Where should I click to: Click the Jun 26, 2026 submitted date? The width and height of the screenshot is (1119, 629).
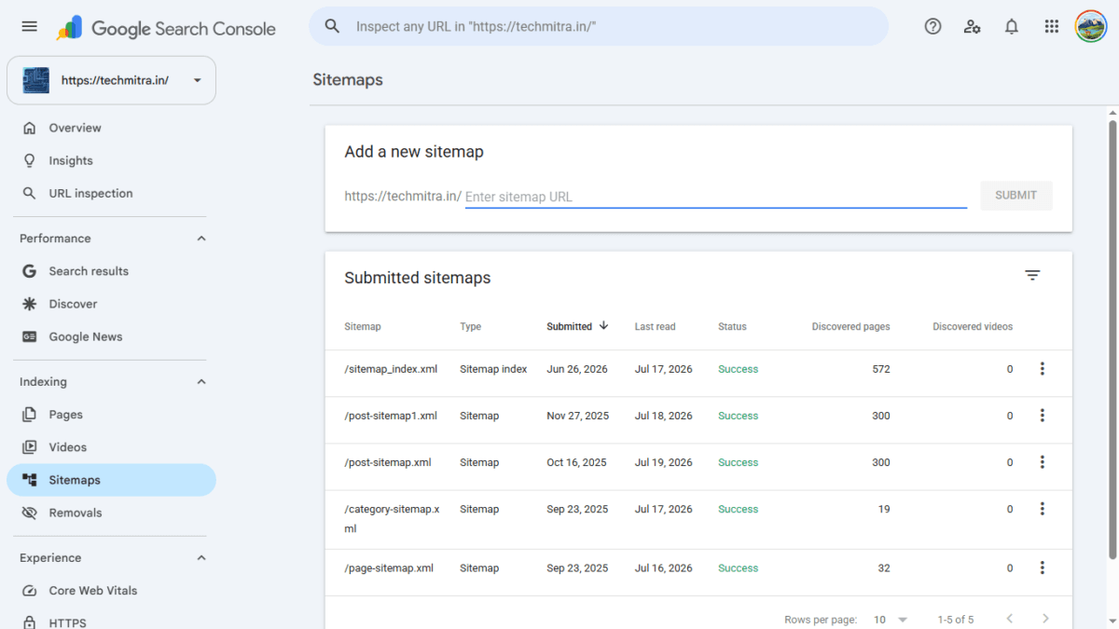[x=577, y=369]
